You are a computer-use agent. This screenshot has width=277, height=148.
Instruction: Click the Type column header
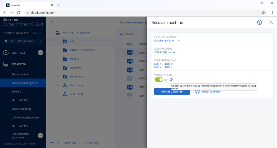click(130, 44)
